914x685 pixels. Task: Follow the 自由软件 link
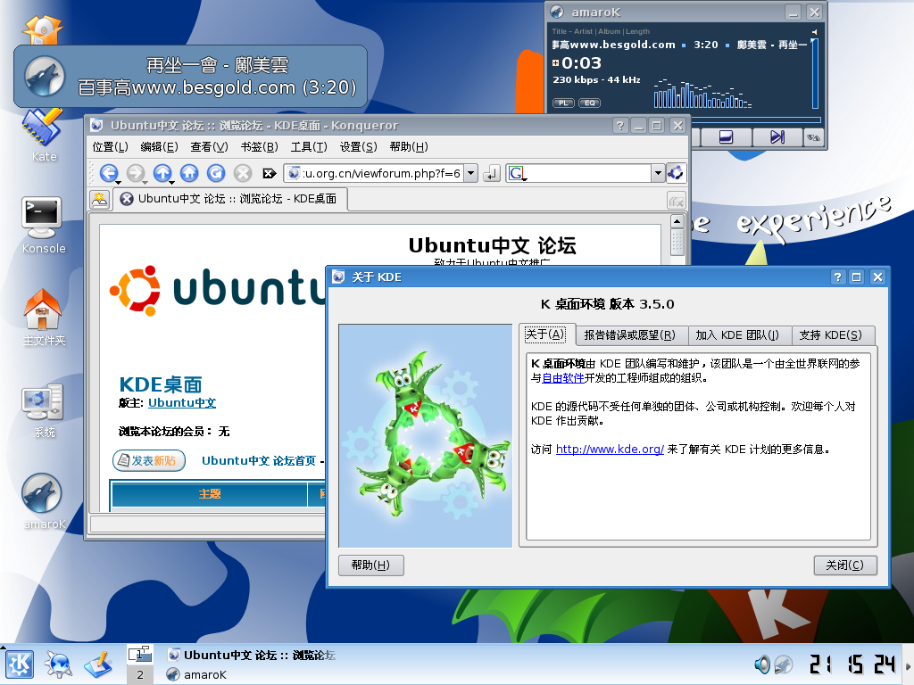click(x=563, y=378)
